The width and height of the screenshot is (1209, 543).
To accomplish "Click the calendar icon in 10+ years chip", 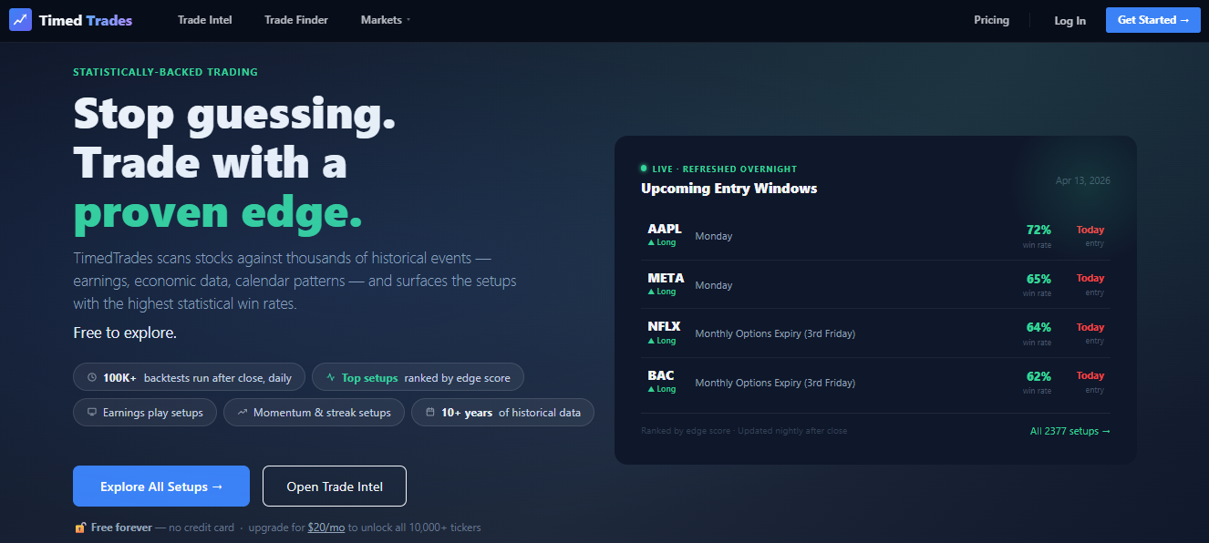I will point(430,413).
